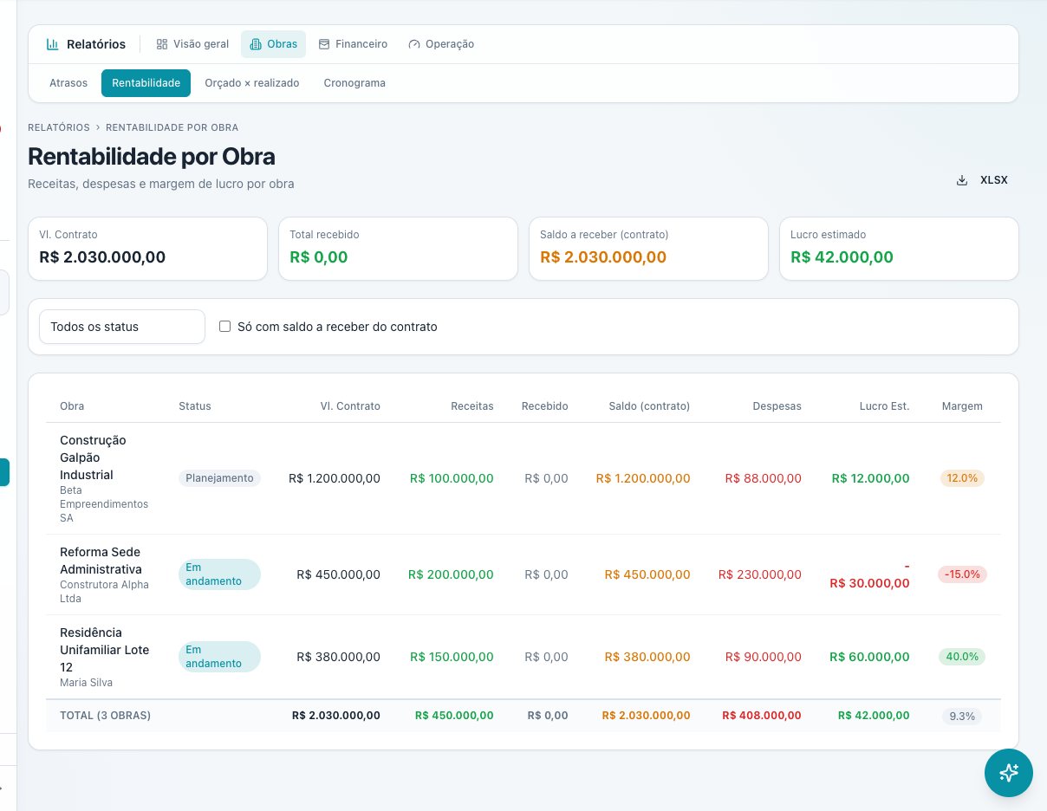Click the Despesas column header

(x=777, y=406)
